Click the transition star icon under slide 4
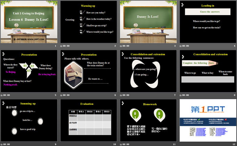Image resolution: width=237 pixels, height=146 pixels. (180, 46)
